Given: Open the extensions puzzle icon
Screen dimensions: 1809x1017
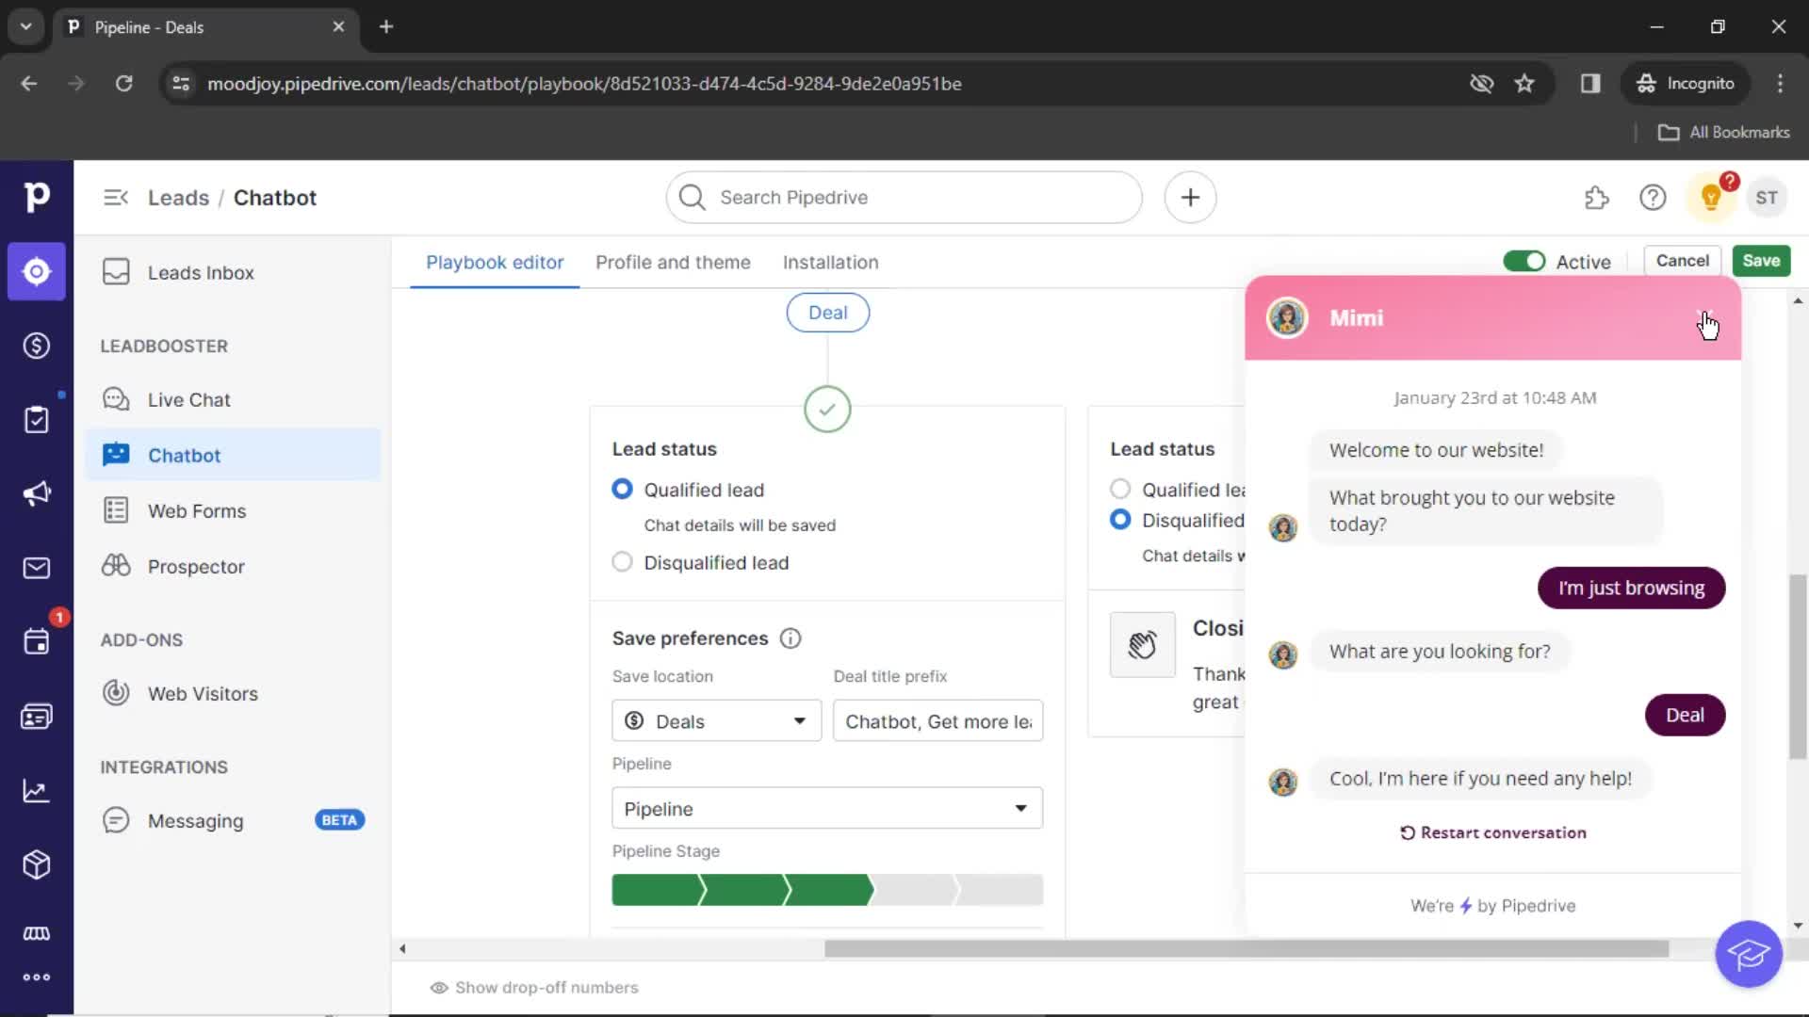Looking at the screenshot, I should click(x=1597, y=198).
